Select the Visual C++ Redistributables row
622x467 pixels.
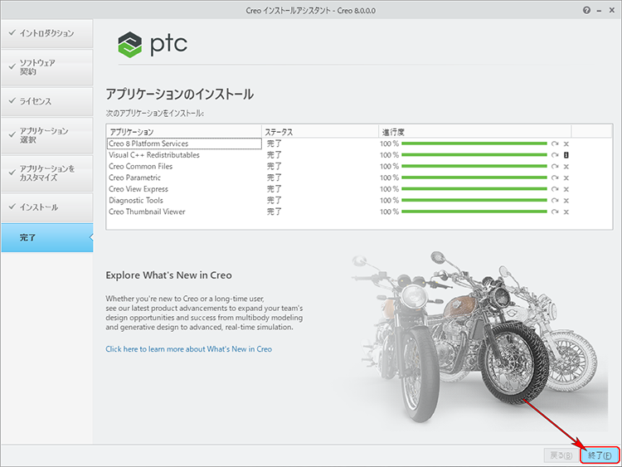pyautogui.click(x=359, y=155)
